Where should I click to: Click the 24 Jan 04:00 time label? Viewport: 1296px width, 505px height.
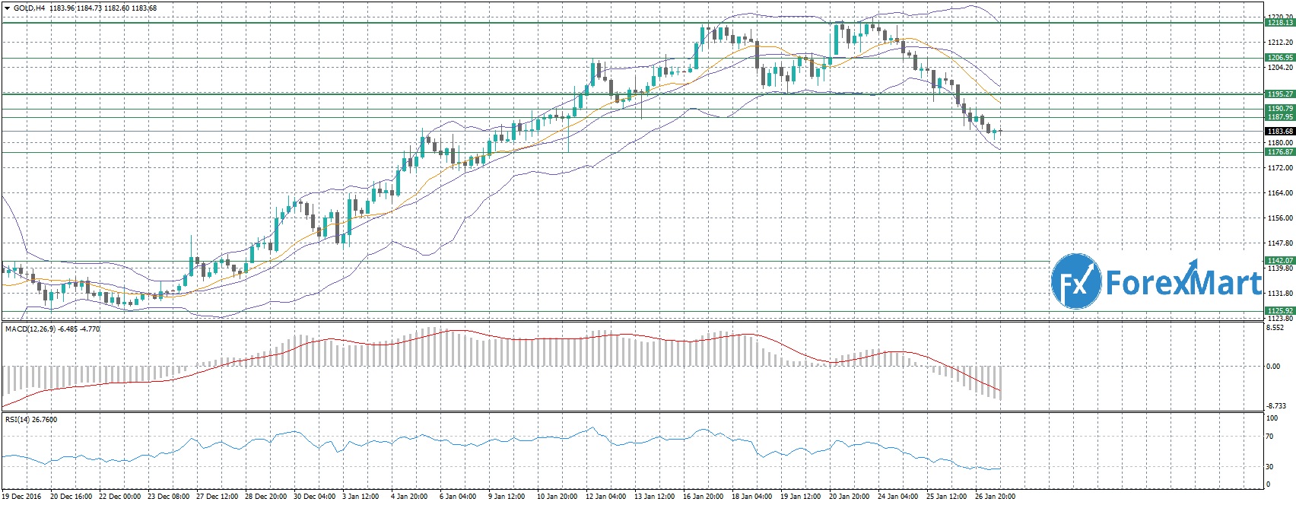(900, 497)
